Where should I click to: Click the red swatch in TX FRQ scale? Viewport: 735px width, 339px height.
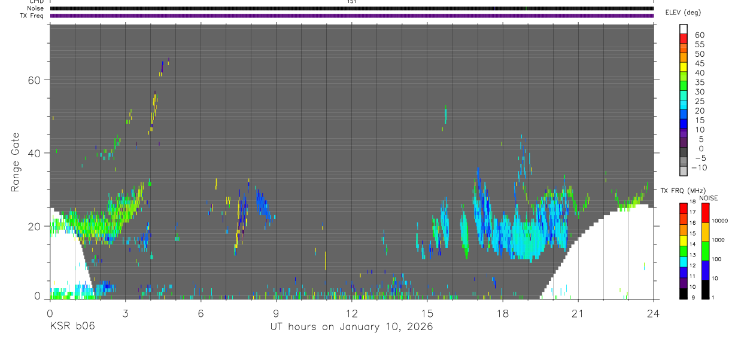683,209
